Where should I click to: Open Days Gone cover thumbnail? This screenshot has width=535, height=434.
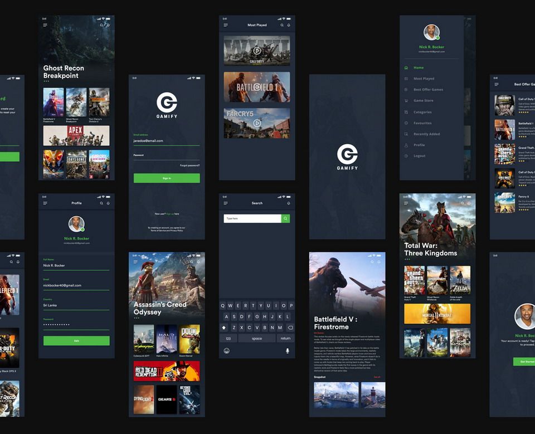click(x=76, y=164)
